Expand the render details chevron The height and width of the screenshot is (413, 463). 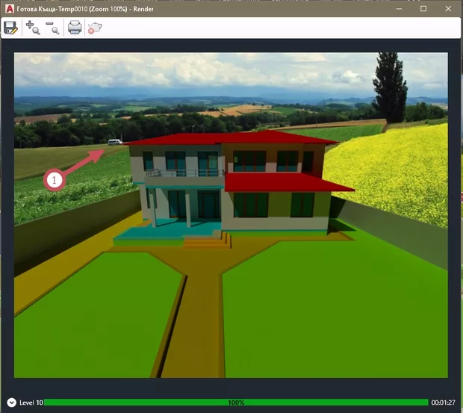[x=11, y=403]
